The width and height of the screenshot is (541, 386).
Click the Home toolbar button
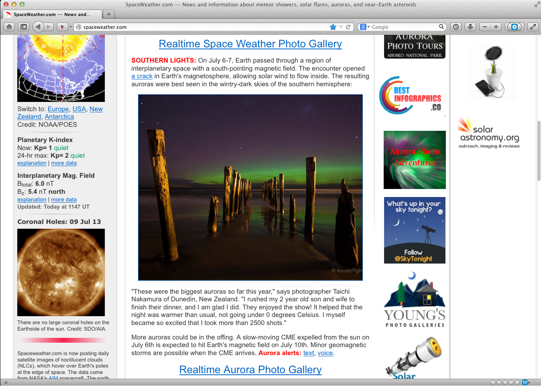[9, 27]
